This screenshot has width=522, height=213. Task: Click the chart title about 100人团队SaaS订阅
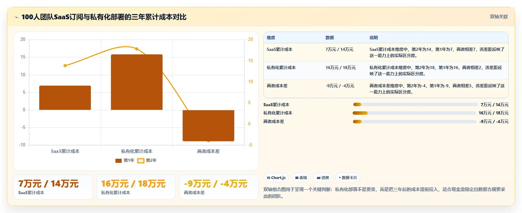[x=104, y=17]
